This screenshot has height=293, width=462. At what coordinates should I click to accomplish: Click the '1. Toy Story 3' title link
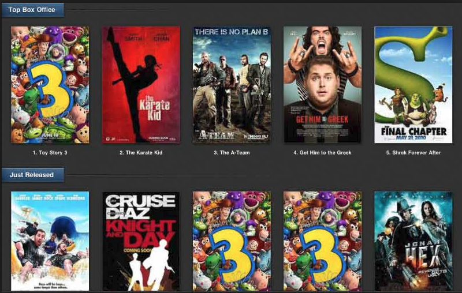click(50, 152)
